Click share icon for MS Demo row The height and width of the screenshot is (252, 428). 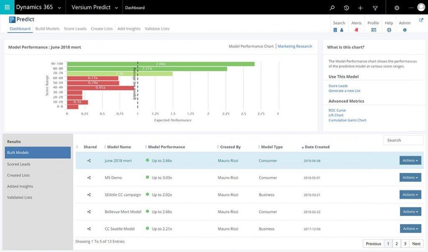pyautogui.click(x=89, y=177)
